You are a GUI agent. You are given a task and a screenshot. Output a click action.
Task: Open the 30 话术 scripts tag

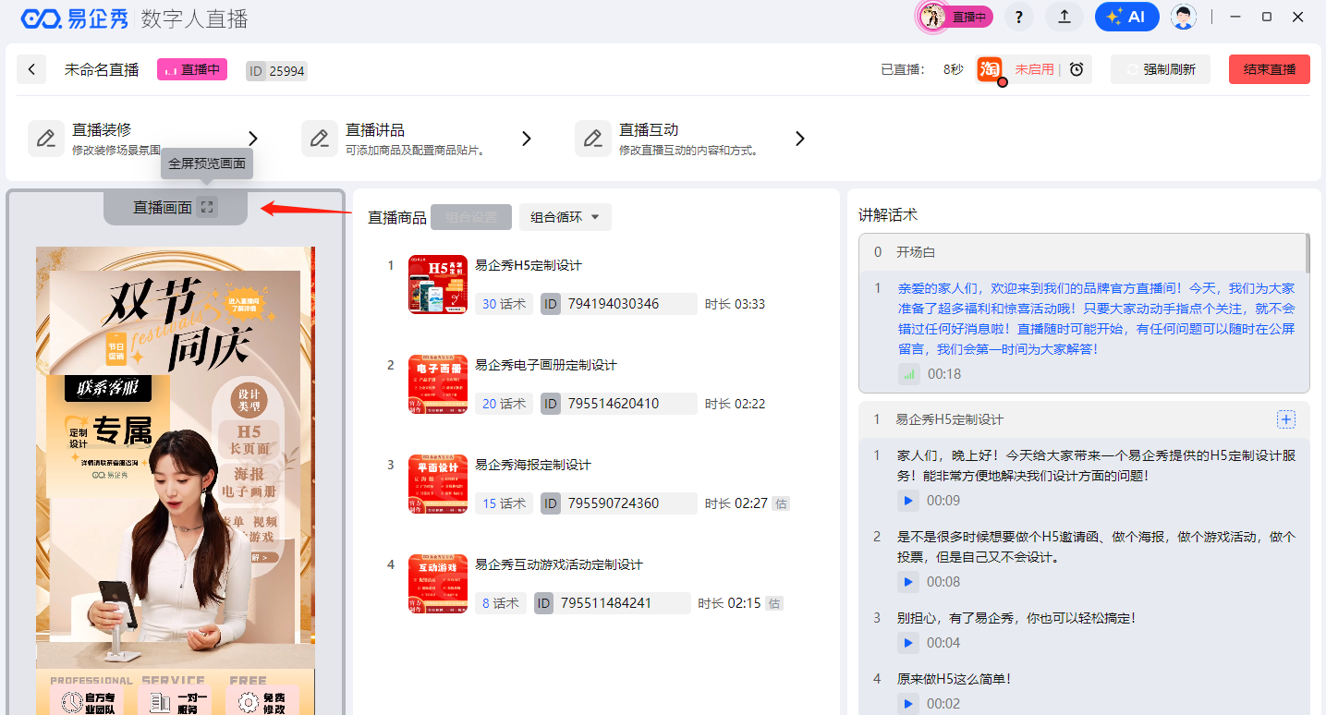click(504, 304)
